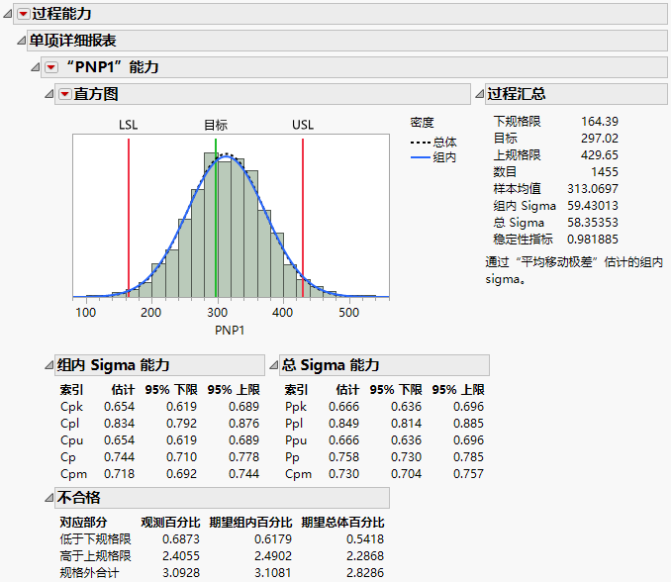The height and width of the screenshot is (582, 671).
Task: Collapse the 过程能力 outline with its disclosure triangle
Action: click(x=8, y=14)
